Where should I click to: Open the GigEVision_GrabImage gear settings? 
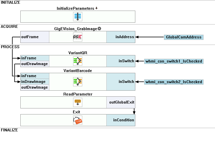99,28
